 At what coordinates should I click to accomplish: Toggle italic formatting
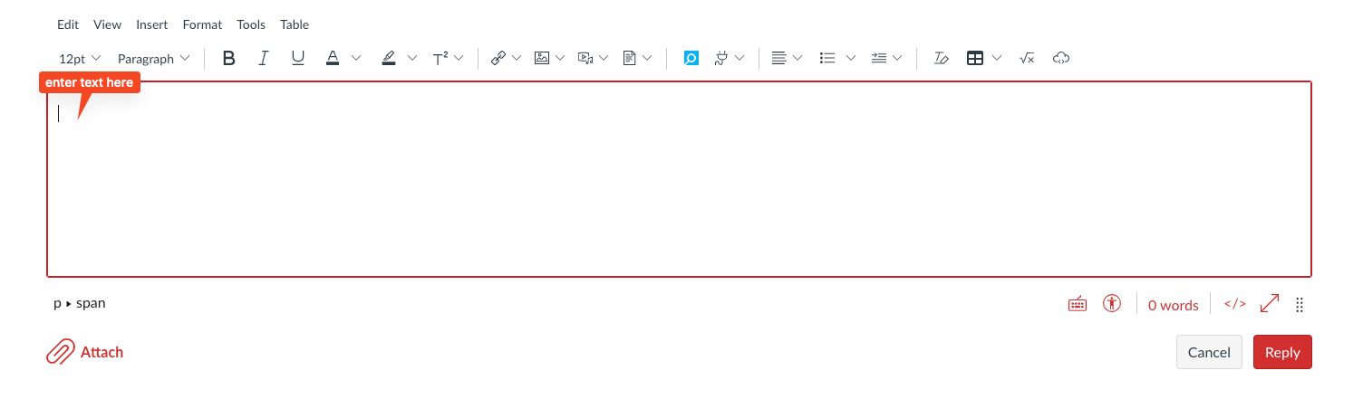tap(264, 59)
